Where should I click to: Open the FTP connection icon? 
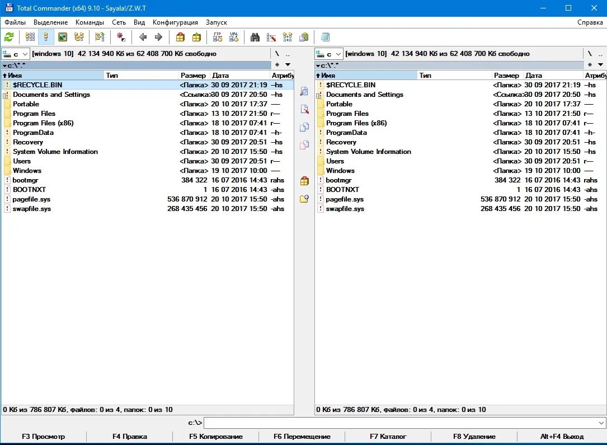(x=218, y=37)
